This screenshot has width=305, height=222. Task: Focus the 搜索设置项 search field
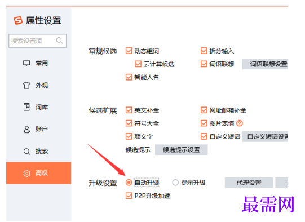(x=38, y=41)
